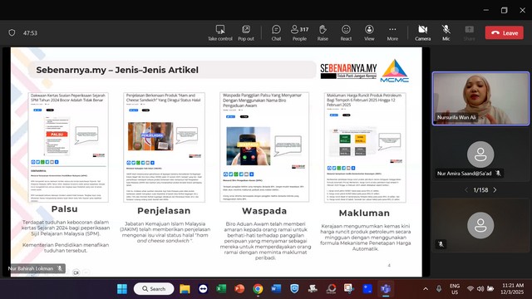Go to the next page of participants
The height and width of the screenshot is (299, 532).
(x=495, y=190)
